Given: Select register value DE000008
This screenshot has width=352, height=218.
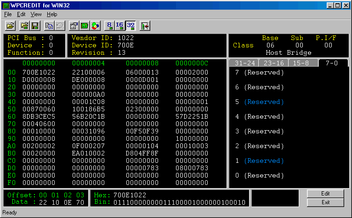Looking at the screenshot, I should (88, 80).
